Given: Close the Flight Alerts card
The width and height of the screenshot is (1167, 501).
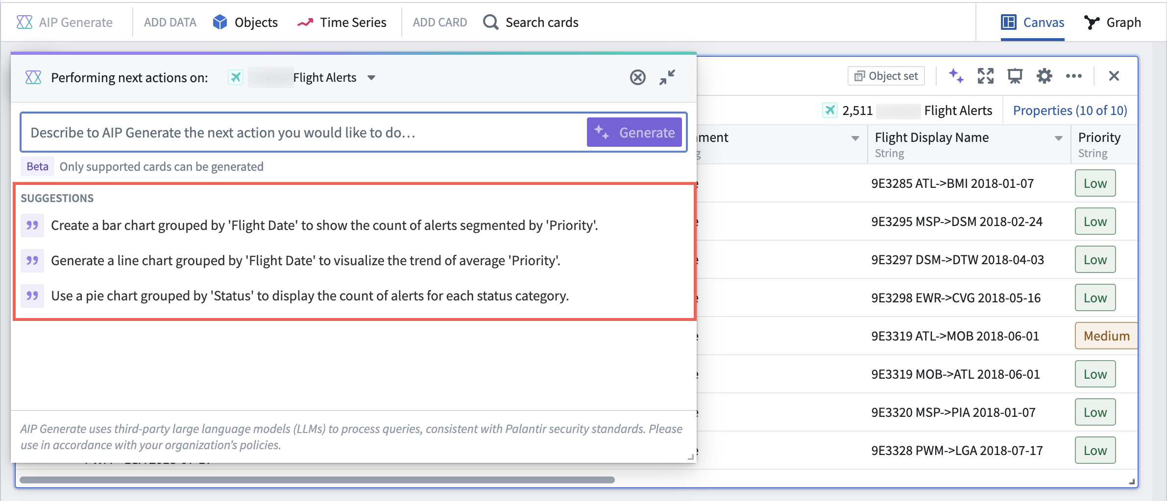Looking at the screenshot, I should 1114,76.
